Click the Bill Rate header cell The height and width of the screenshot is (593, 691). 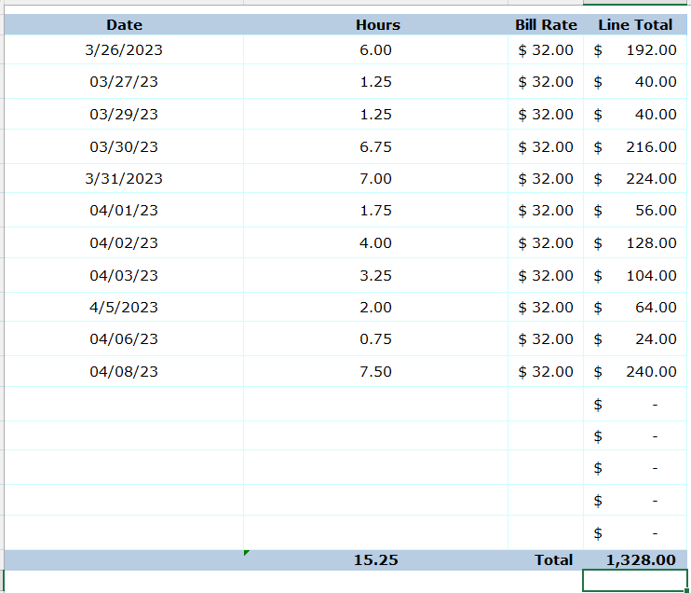[x=546, y=25]
